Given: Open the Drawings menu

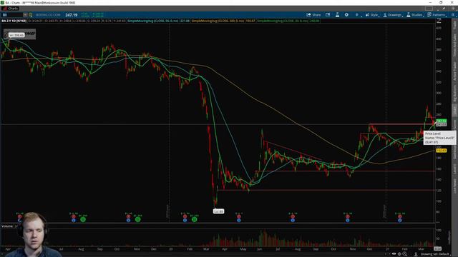Looking at the screenshot, I should (x=393, y=15).
